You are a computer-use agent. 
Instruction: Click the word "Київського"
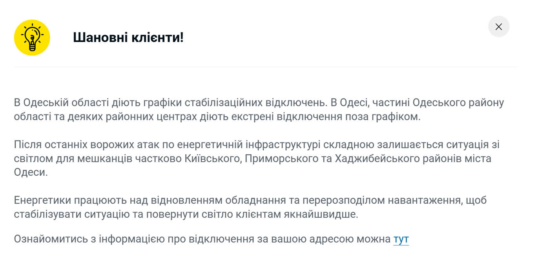tap(213, 159)
